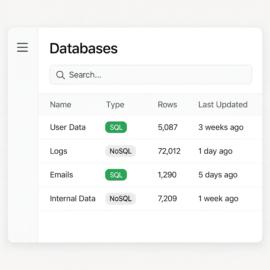Click the Databases page title
The image size is (270, 270).
[x=84, y=48]
